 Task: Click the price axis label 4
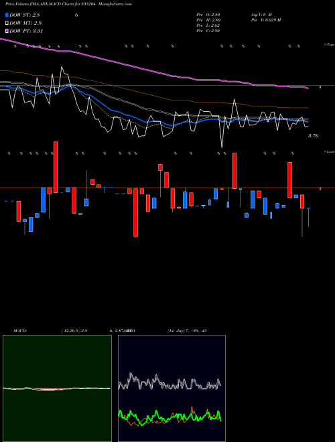(320, 87)
